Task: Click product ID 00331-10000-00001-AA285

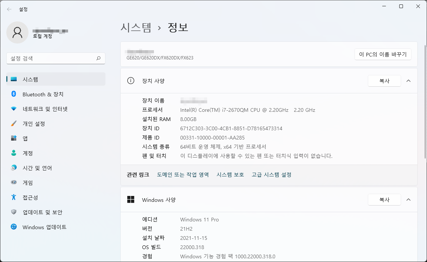Action: [212, 138]
